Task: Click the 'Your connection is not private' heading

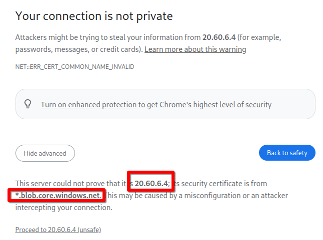Action: pos(94,16)
